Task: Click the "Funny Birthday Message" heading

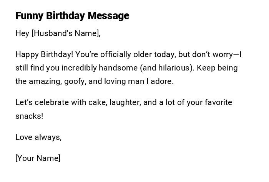Action: tap(72, 16)
